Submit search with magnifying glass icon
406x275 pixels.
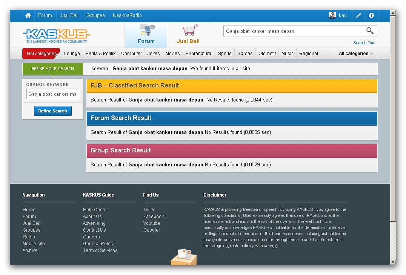(370, 31)
